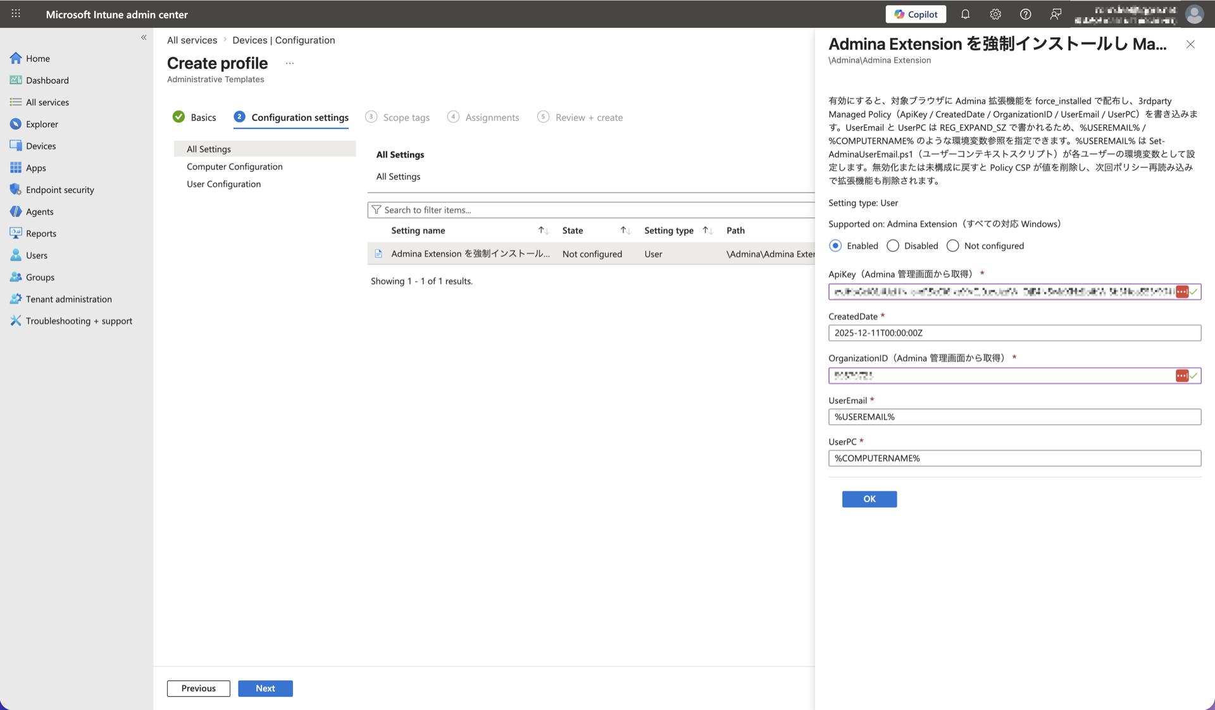Go to the Basics step tab
This screenshot has width=1215, height=710.
tap(194, 118)
